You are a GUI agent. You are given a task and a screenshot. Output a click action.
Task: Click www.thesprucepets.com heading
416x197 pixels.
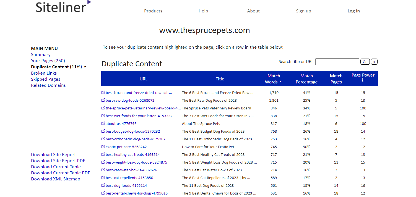tap(204, 30)
